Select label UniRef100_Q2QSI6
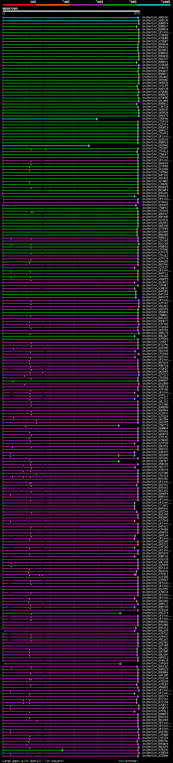173x763 pixels. 155,140
